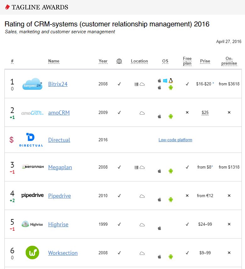Click the Android icon in Megaplan row

click(x=171, y=171)
